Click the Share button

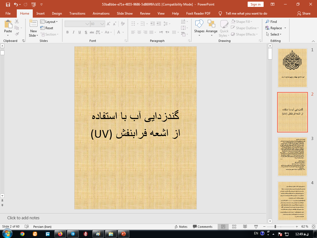tap(304, 13)
